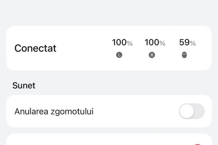Enable the Anularea zgomotului switch
The image size is (218, 145).
click(192, 111)
